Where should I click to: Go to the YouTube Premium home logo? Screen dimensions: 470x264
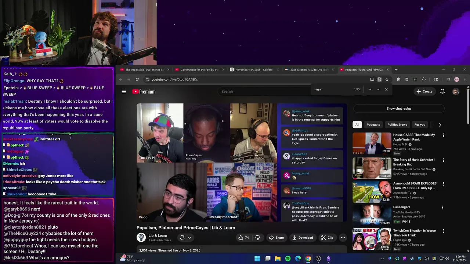144,92
